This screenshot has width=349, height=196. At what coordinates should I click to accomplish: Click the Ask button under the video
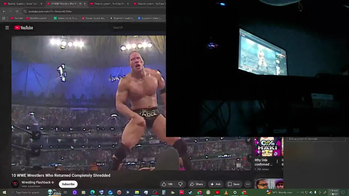coord(215,184)
